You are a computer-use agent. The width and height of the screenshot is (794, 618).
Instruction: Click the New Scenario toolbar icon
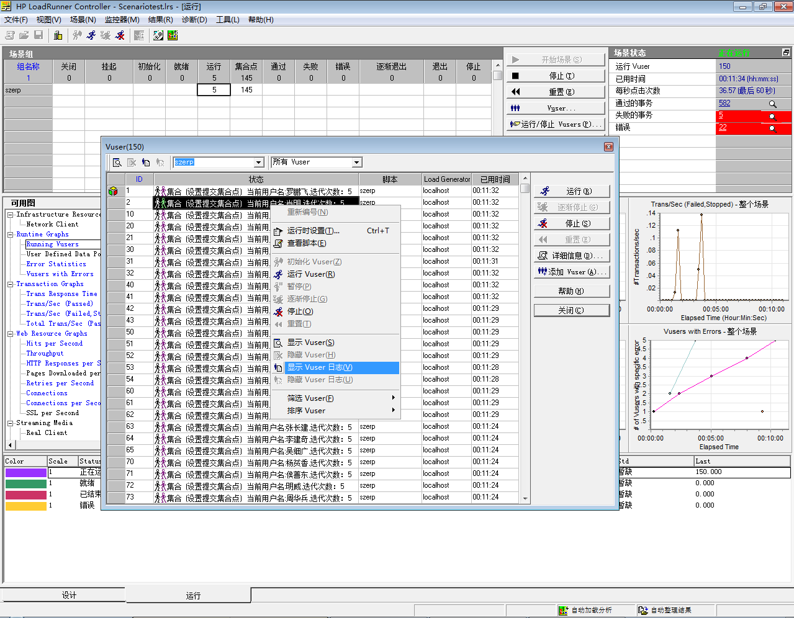10,35
